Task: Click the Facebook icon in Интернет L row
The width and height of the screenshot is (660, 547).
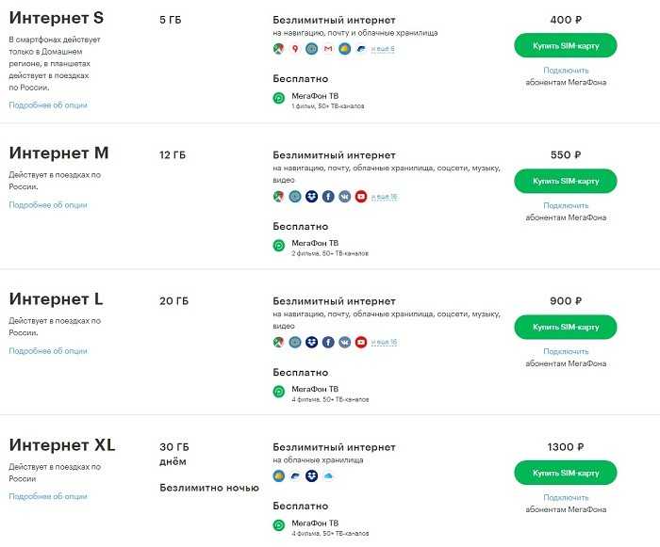Action: (x=328, y=343)
